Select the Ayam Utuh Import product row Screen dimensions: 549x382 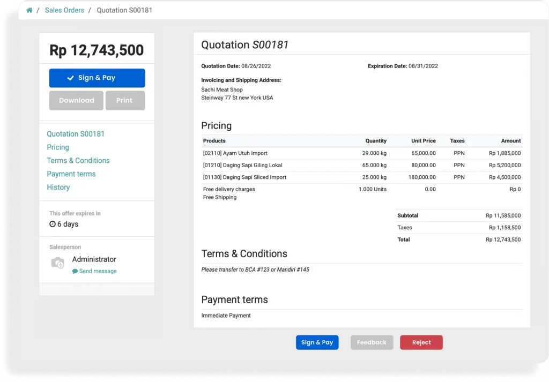[235, 153]
